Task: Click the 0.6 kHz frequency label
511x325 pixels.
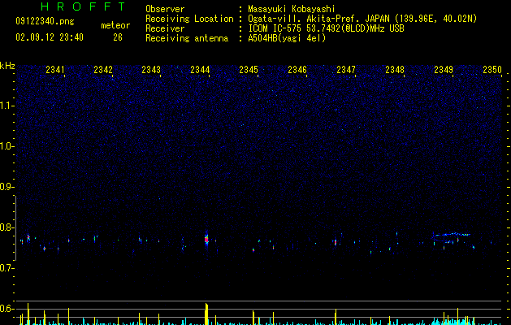Action: point(6,309)
